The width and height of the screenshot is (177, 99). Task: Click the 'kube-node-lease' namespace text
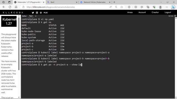coord(31,31)
